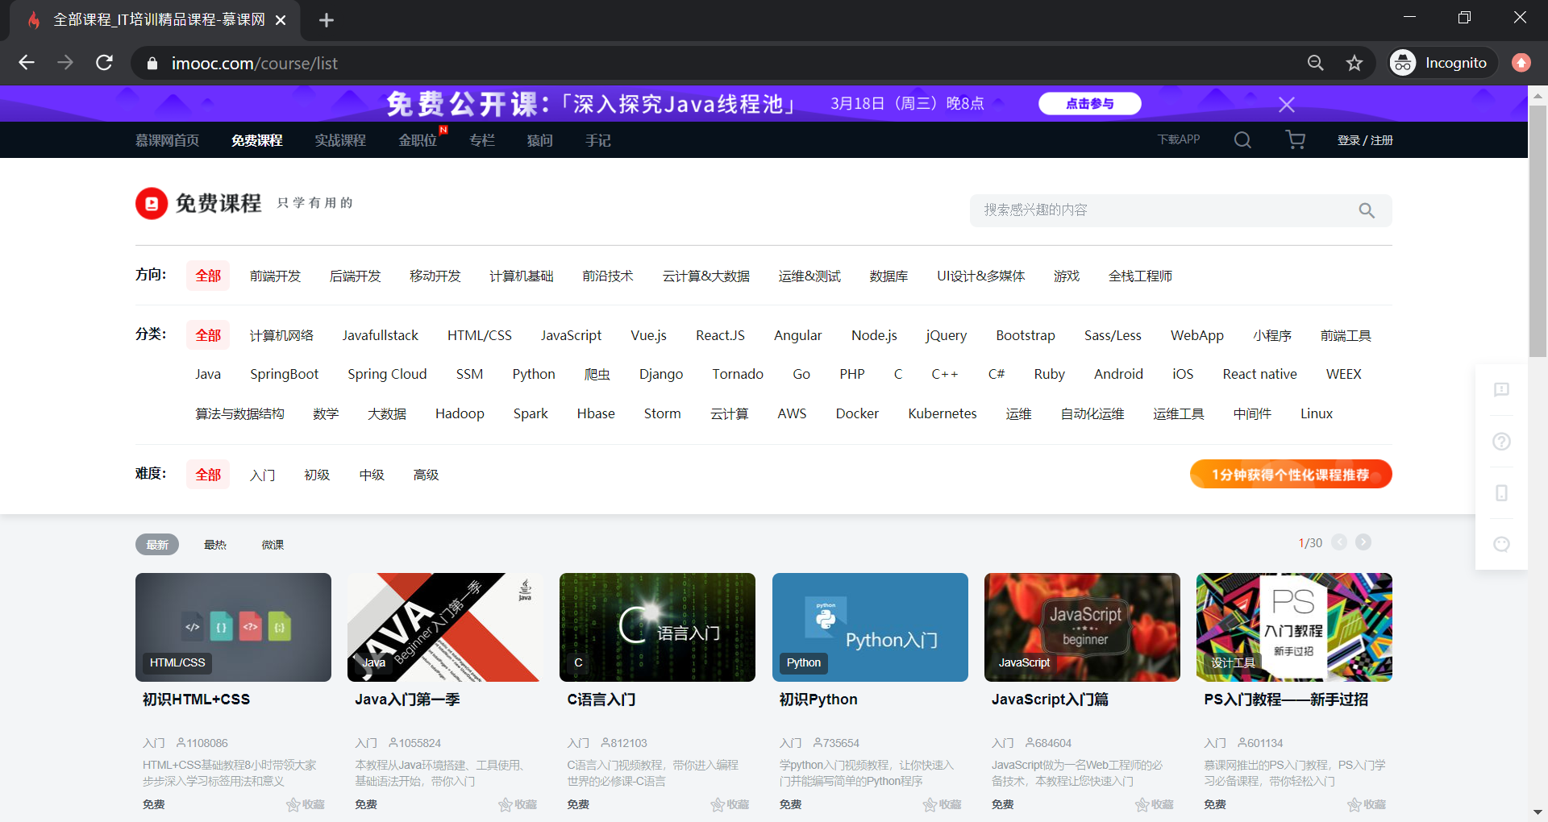
Task: Favorite Java入门第一季 with star 收藏
Action: [518, 804]
